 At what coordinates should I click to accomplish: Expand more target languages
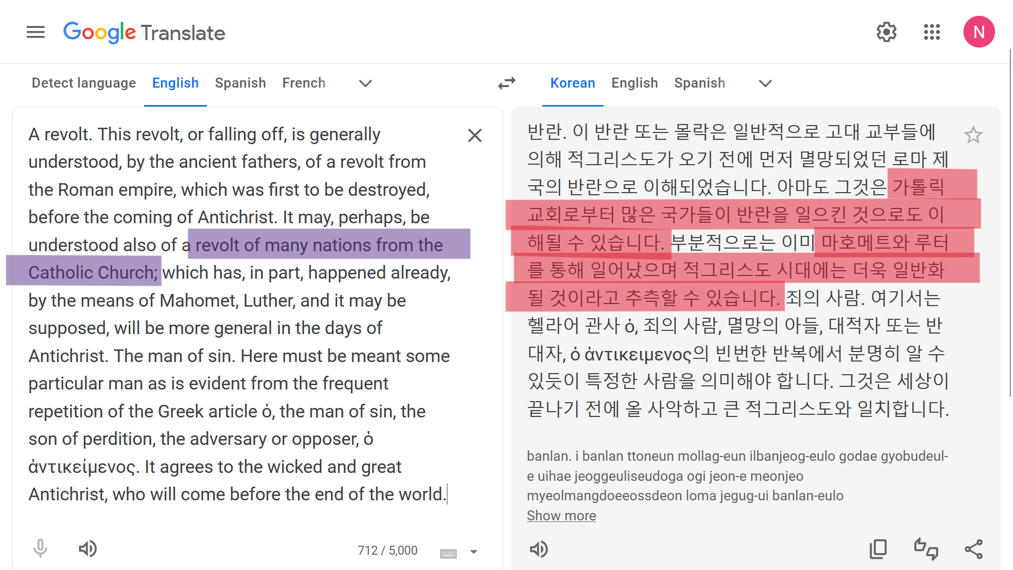point(765,83)
